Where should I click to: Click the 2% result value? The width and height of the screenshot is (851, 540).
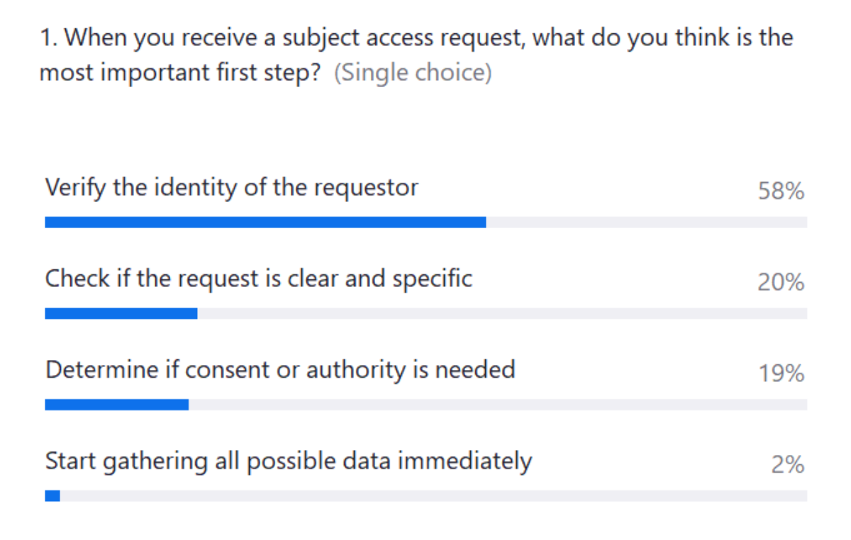(x=788, y=465)
